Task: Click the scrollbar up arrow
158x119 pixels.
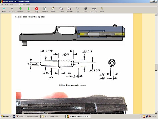Action: 156,15
